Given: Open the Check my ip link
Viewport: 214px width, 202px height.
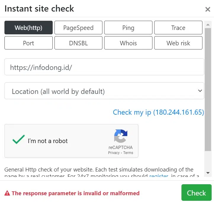Looking at the screenshot, I should click(158, 112).
